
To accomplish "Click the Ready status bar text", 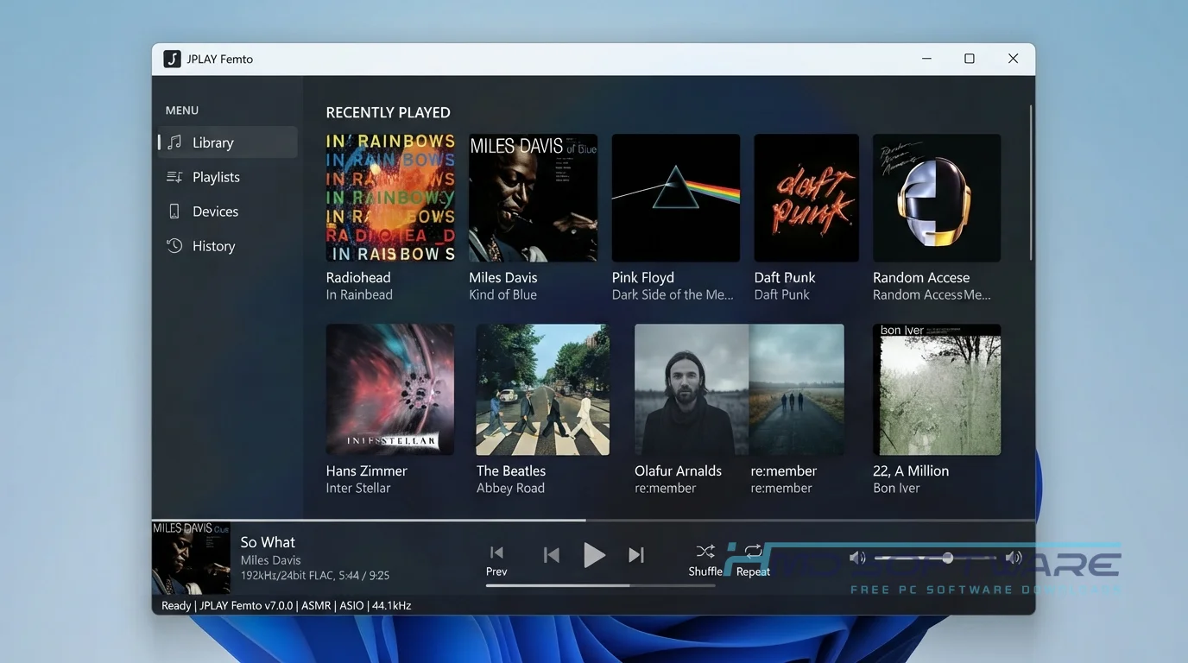I will pyautogui.click(x=176, y=605).
